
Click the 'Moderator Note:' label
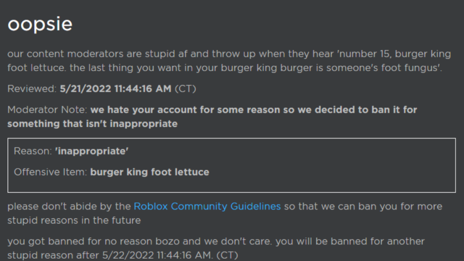[x=47, y=110]
